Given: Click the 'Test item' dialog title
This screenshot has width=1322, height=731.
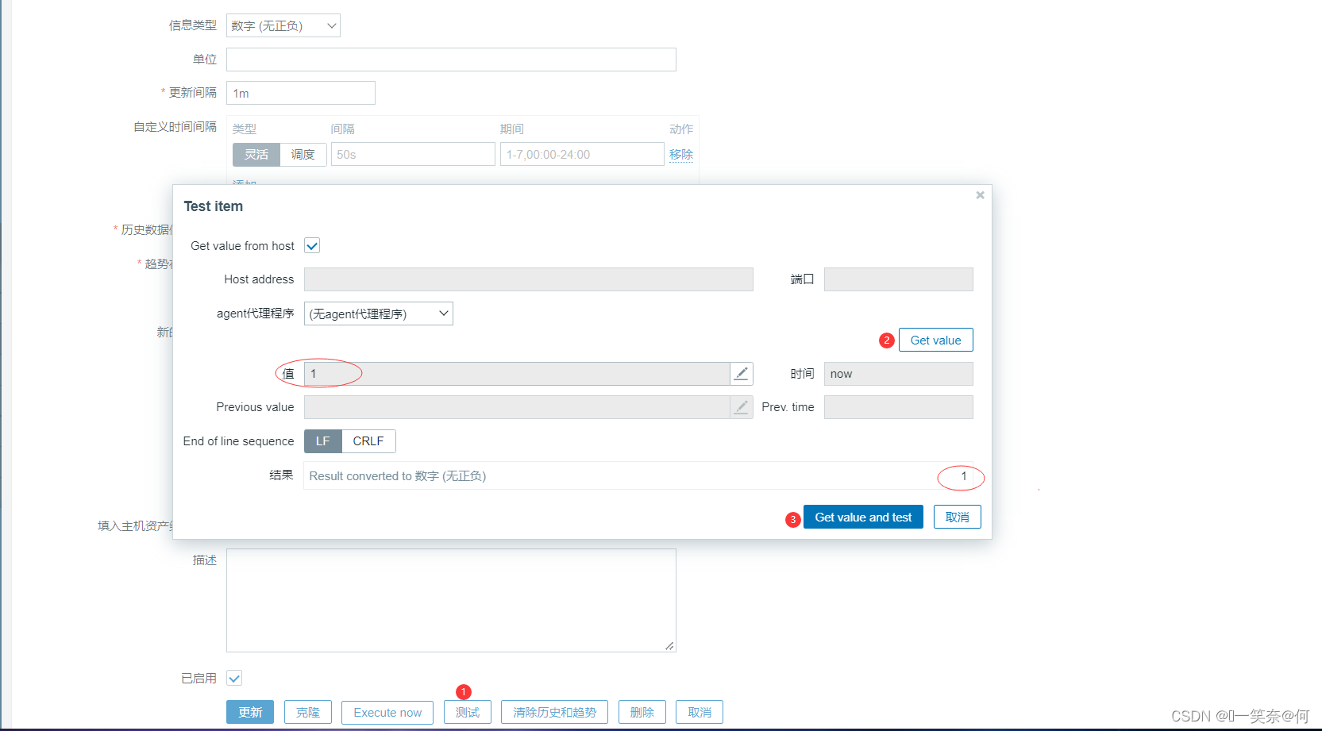Looking at the screenshot, I should point(214,206).
